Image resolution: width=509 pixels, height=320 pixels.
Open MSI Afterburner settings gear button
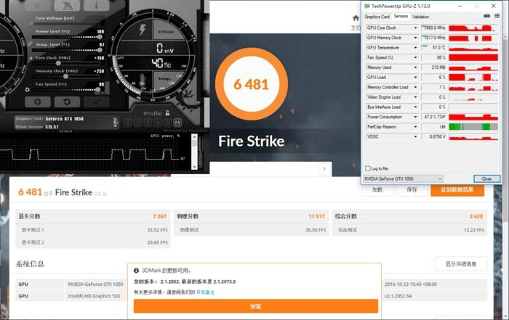[x=37, y=101]
